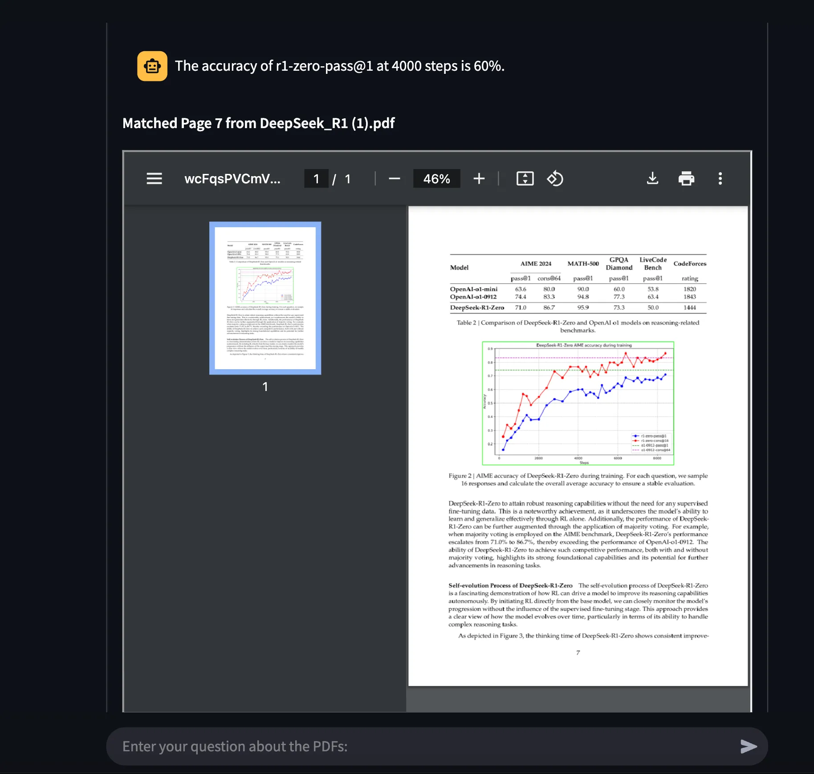
Task: Click the zoom in plus button
Action: click(x=479, y=179)
